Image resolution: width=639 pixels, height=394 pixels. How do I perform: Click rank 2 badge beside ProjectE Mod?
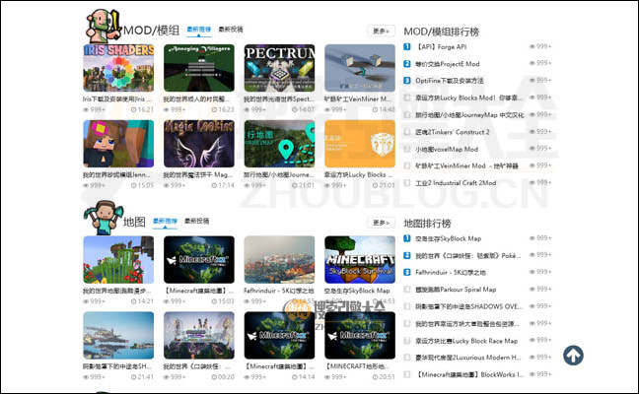pyautogui.click(x=406, y=63)
